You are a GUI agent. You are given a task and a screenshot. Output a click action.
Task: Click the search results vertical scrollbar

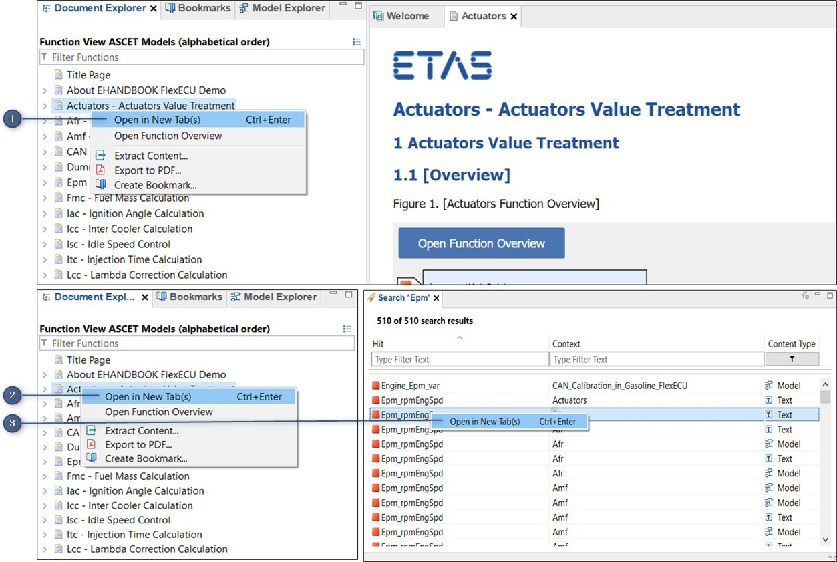coord(825,461)
